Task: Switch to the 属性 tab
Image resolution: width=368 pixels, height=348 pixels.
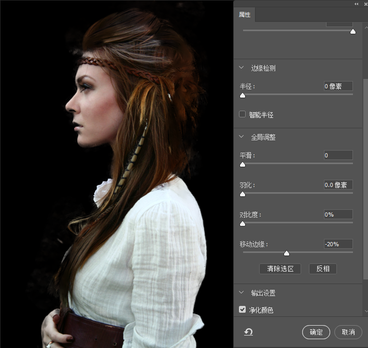Action: (245, 15)
